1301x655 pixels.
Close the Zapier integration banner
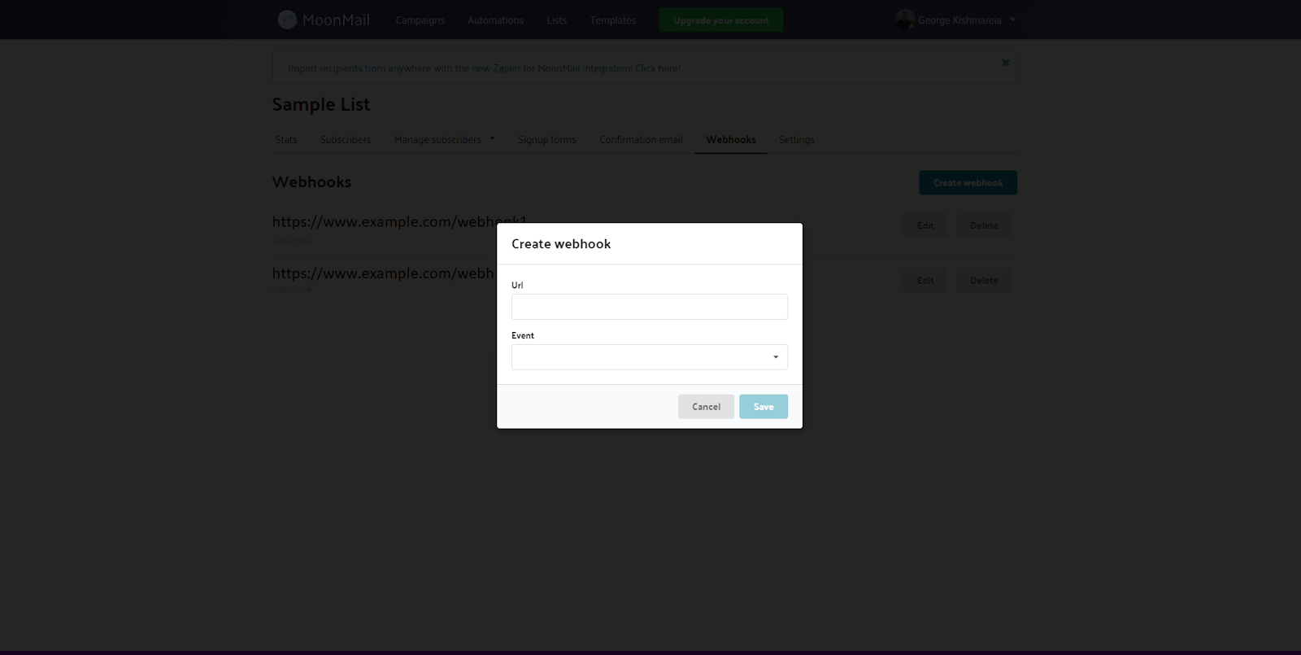(1005, 63)
